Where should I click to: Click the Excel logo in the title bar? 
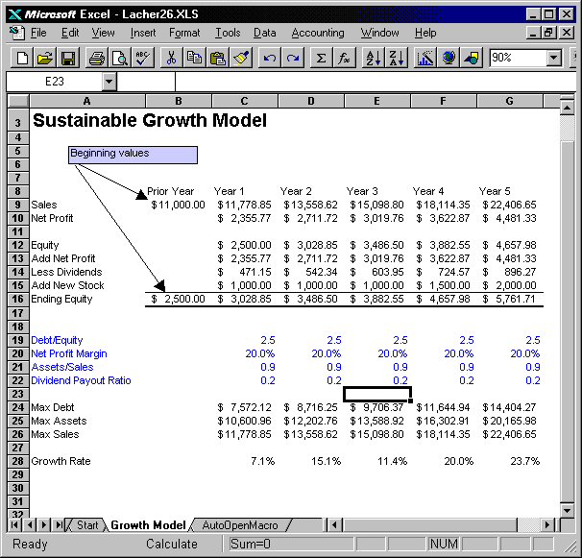[14, 14]
